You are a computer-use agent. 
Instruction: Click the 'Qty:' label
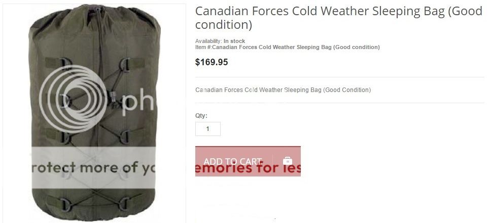(x=201, y=116)
